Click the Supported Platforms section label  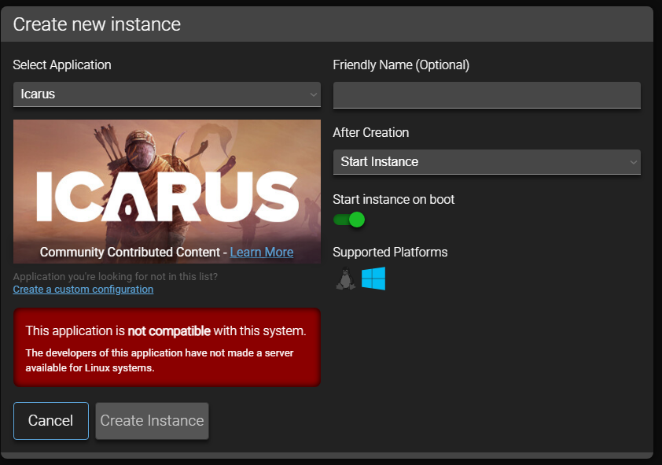tap(390, 252)
